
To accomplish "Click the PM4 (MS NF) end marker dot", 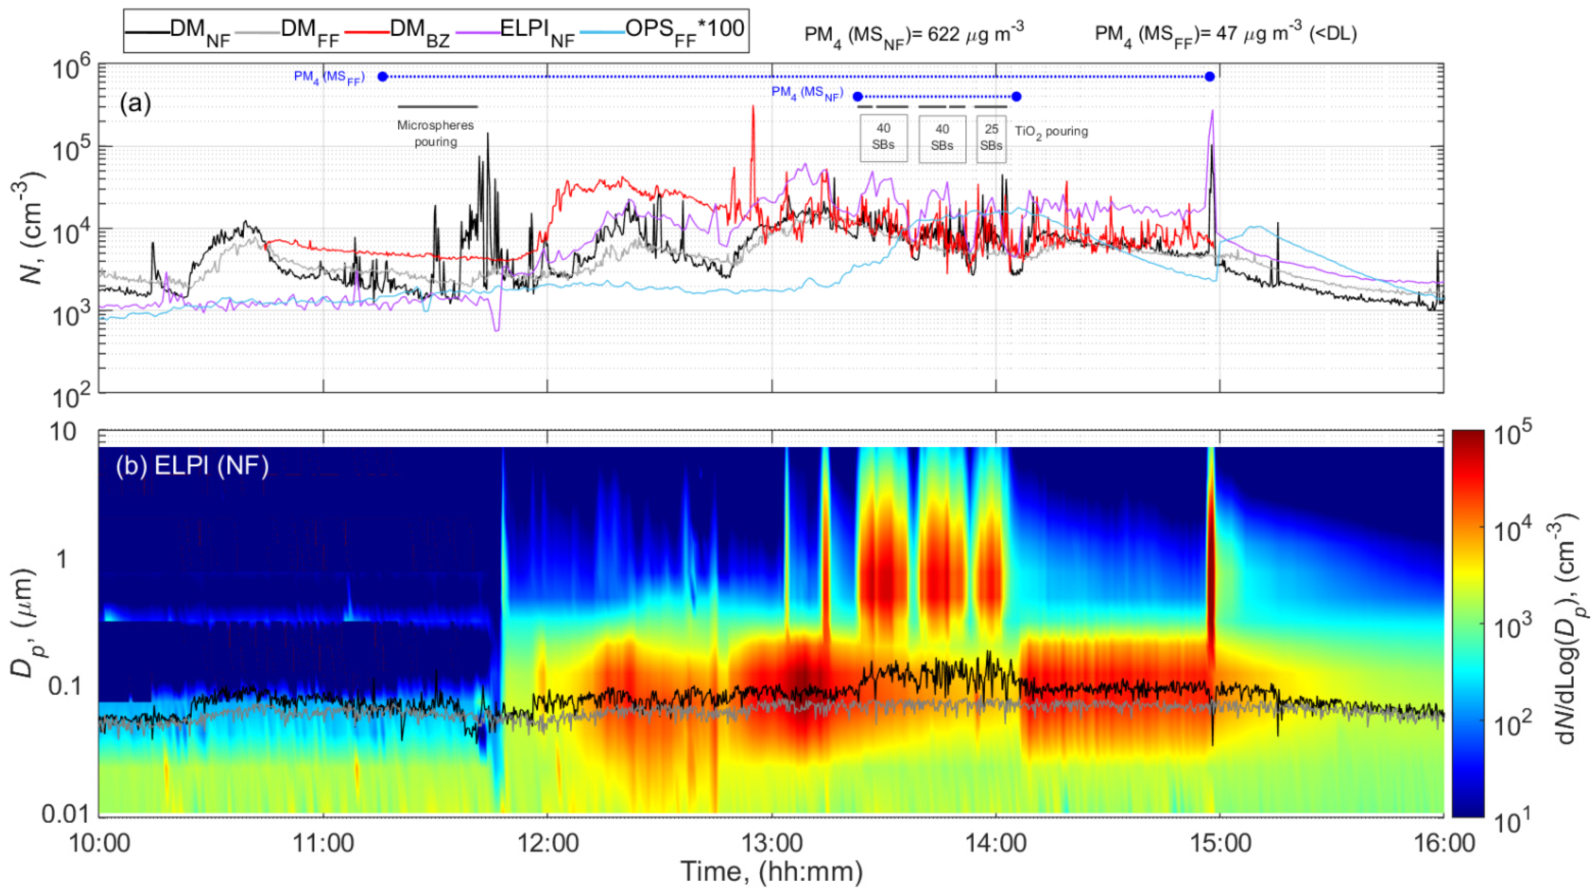I will 1016,97.
